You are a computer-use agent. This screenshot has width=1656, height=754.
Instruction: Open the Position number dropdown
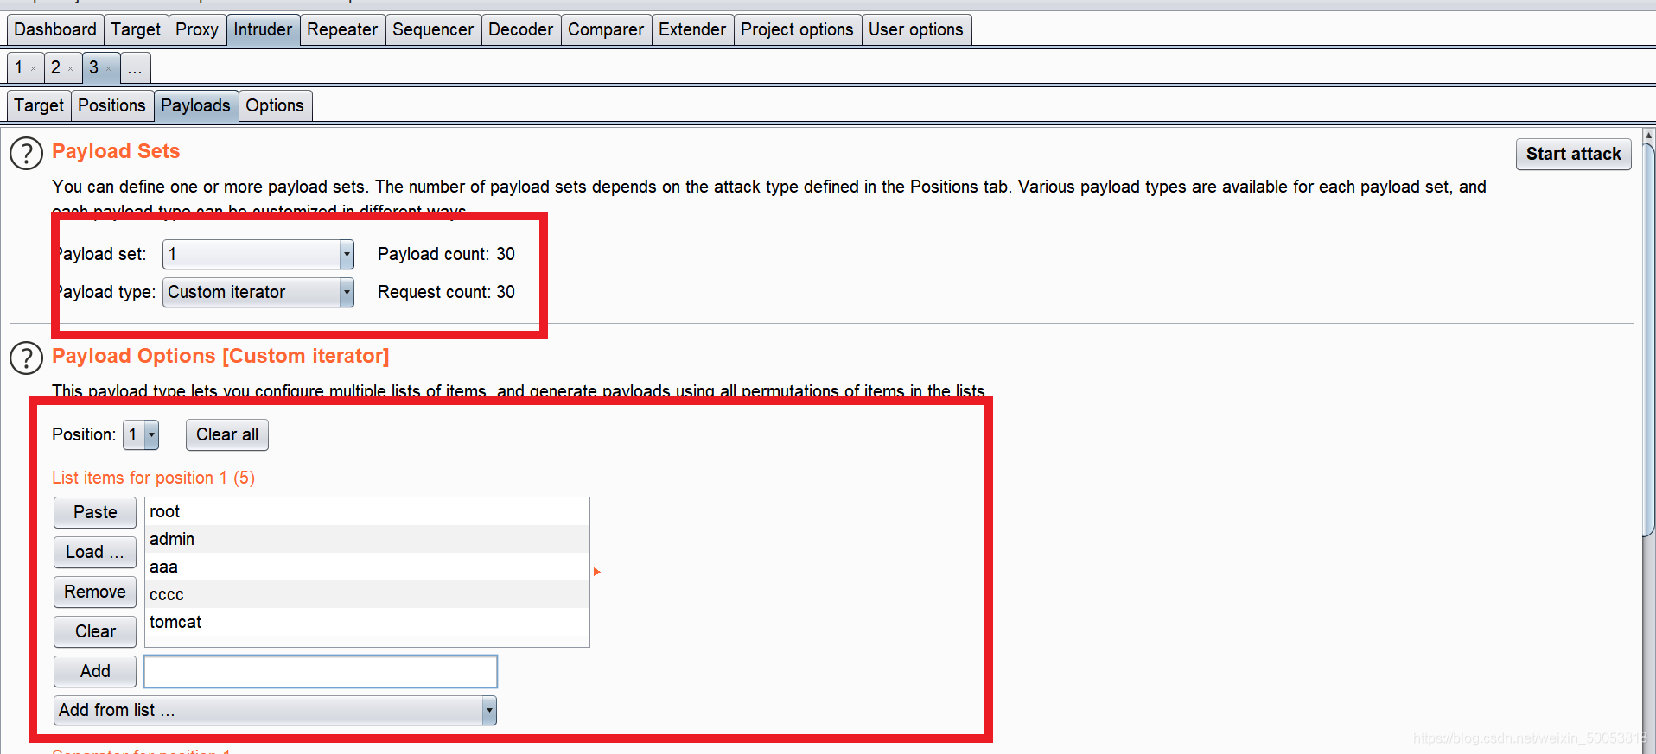click(x=141, y=434)
